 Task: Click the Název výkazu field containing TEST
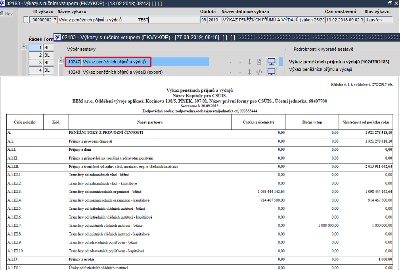pos(129,20)
